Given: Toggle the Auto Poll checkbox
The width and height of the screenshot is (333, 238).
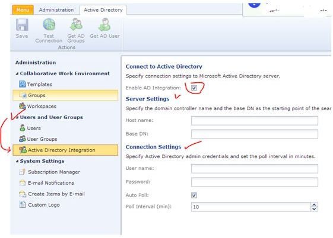Looking at the screenshot, I should click(x=194, y=195).
